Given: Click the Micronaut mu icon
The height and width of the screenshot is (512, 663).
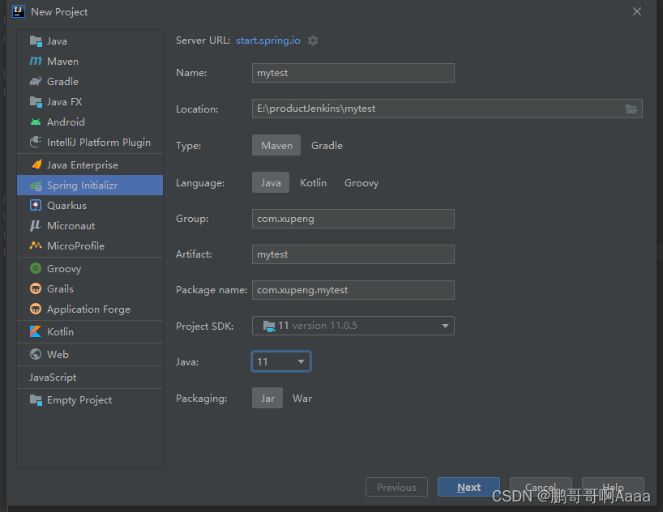Looking at the screenshot, I should [36, 225].
